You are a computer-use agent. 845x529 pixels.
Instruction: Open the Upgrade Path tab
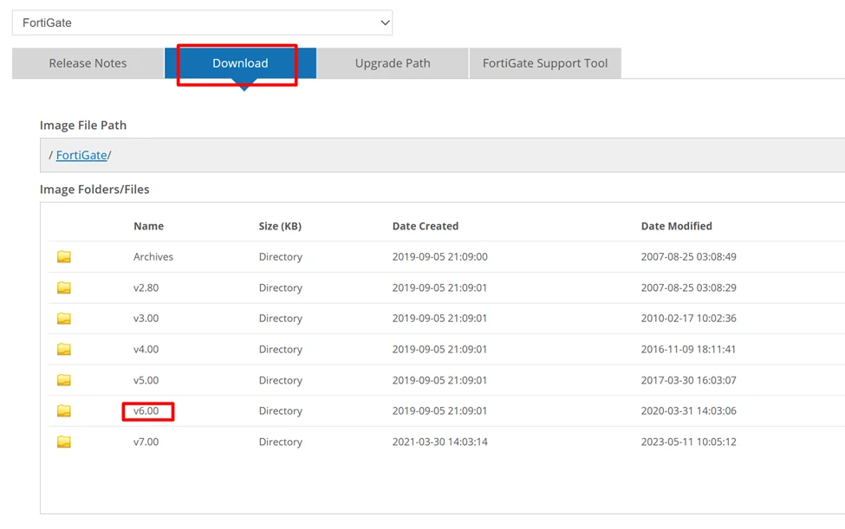pos(393,63)
